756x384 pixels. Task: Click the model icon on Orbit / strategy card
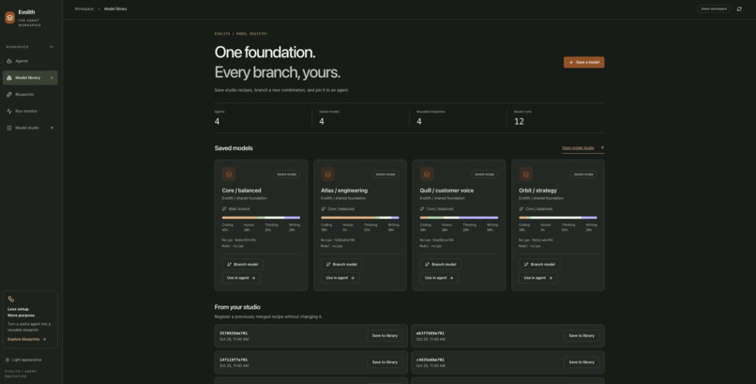[526, 174]
